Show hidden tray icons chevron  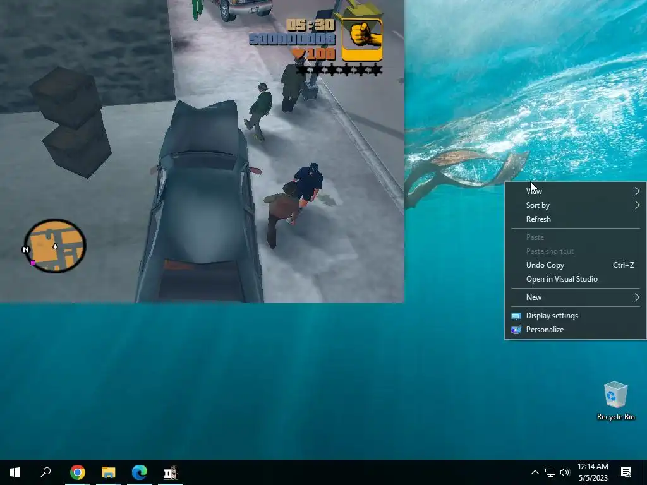[535, 472]
